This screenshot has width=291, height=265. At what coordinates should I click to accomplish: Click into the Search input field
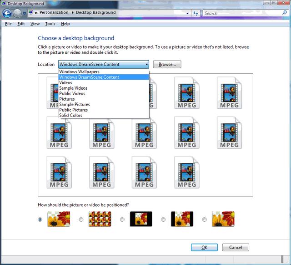242,13
